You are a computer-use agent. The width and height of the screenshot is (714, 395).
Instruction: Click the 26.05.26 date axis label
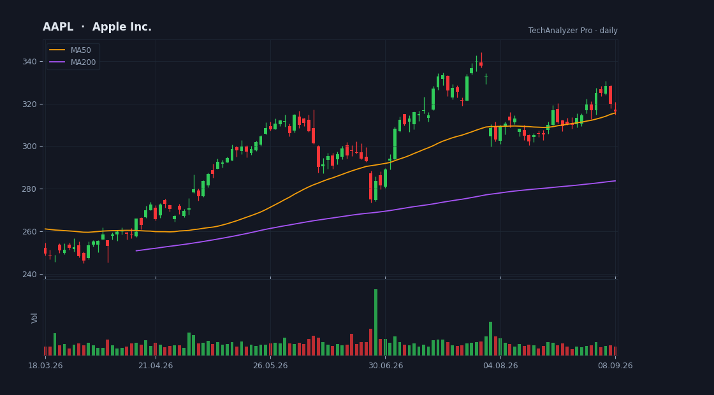pyautogui.click(x=270, y=366)
